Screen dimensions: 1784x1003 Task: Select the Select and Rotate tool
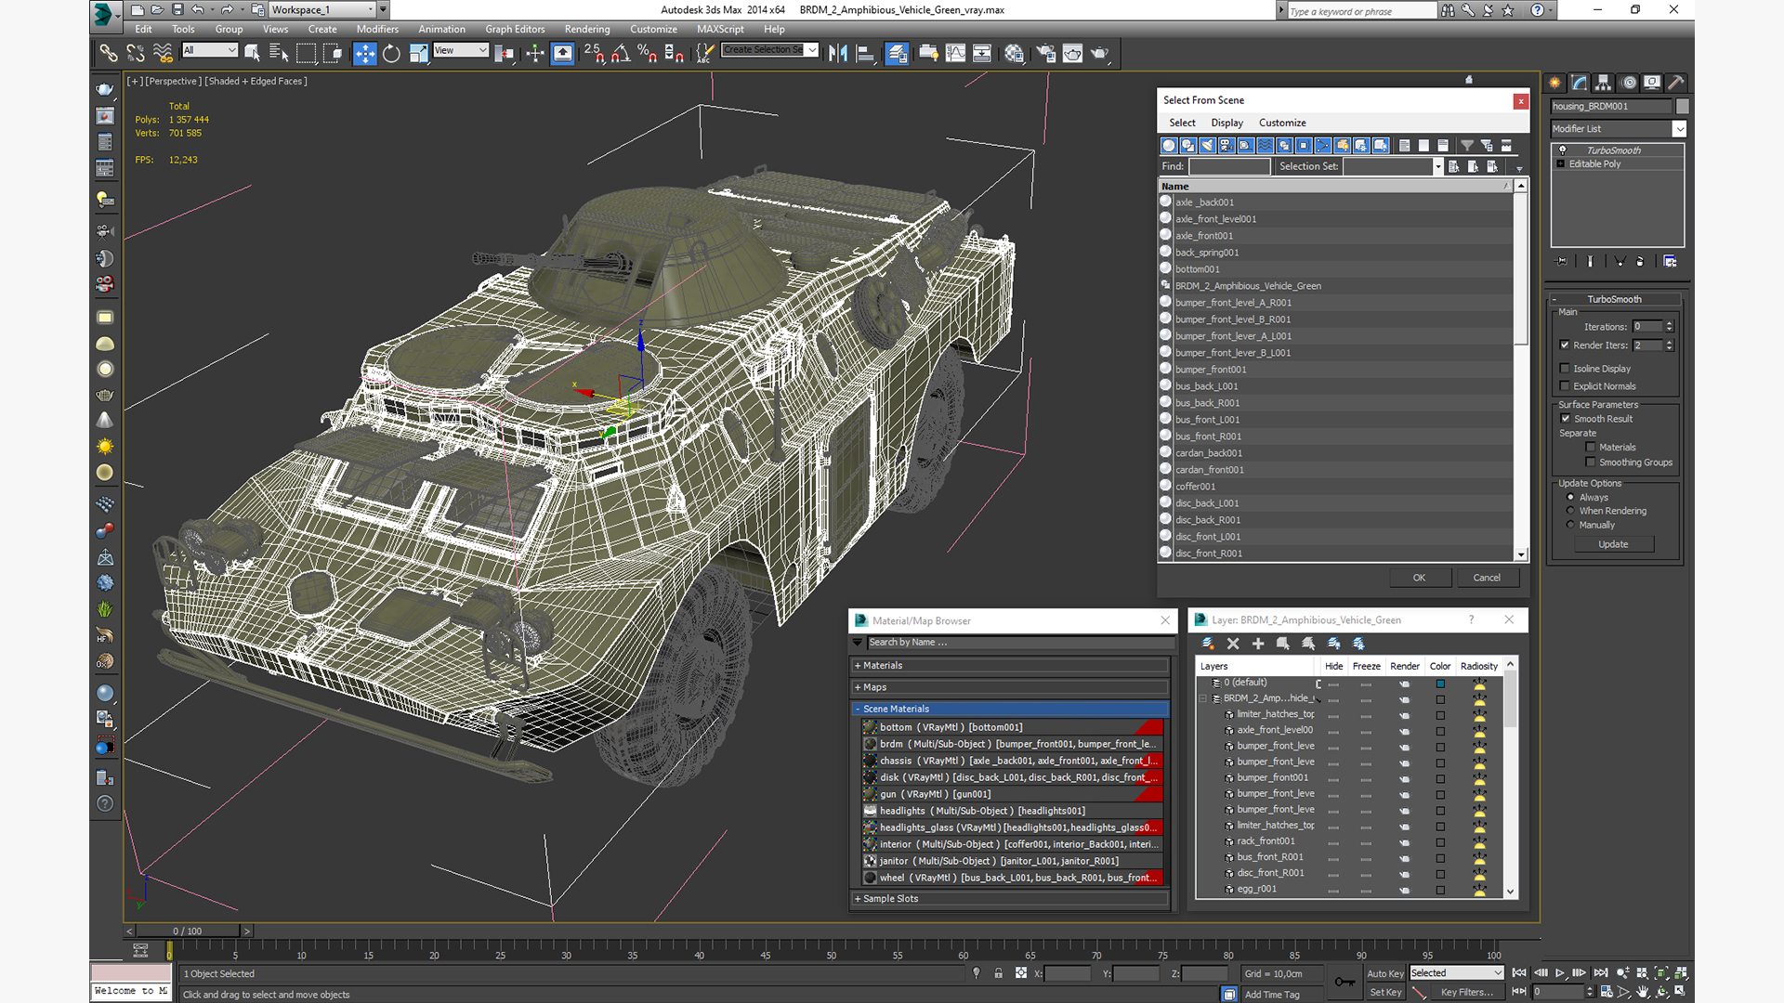tap(391, 54)
